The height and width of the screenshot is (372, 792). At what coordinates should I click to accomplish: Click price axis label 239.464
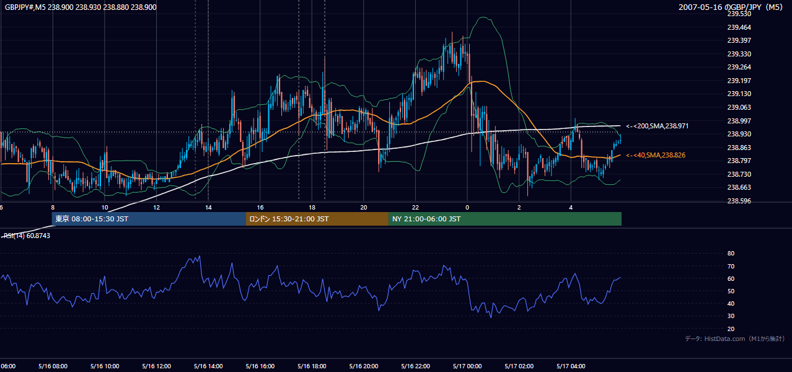click(x=739, y=27)
